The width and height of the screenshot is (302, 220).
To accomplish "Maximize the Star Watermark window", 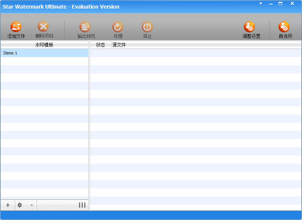I will (280, 3).
